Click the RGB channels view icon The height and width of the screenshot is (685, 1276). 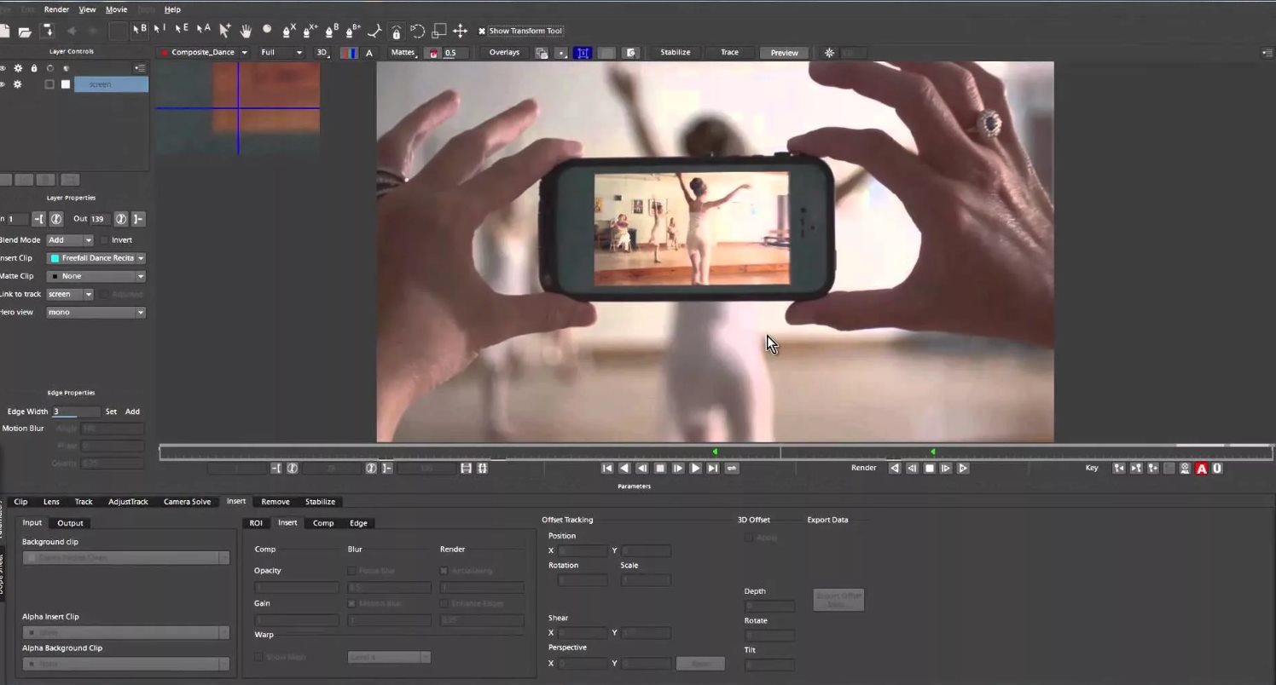[x=349, y=53]
